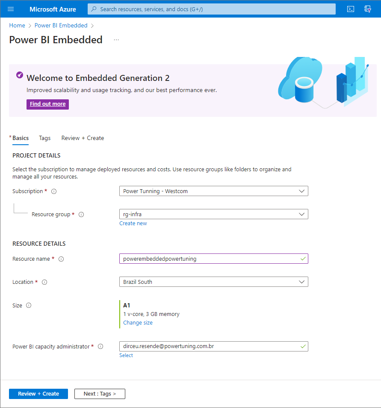This screenshot has width=381, height=408.
Task: Click the info icon beside Location
Action: [44, 282]
